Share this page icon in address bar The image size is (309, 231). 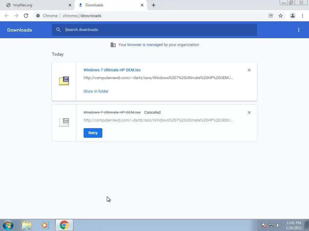271,16
